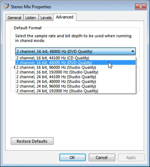Image resolution: width=150 pixels, height=167 pixels.
Task: Collapse the Default Format dropdown arrow
Action: tap(132, 51)
